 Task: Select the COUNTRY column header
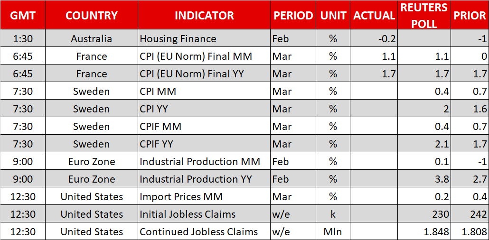[92, 15]
